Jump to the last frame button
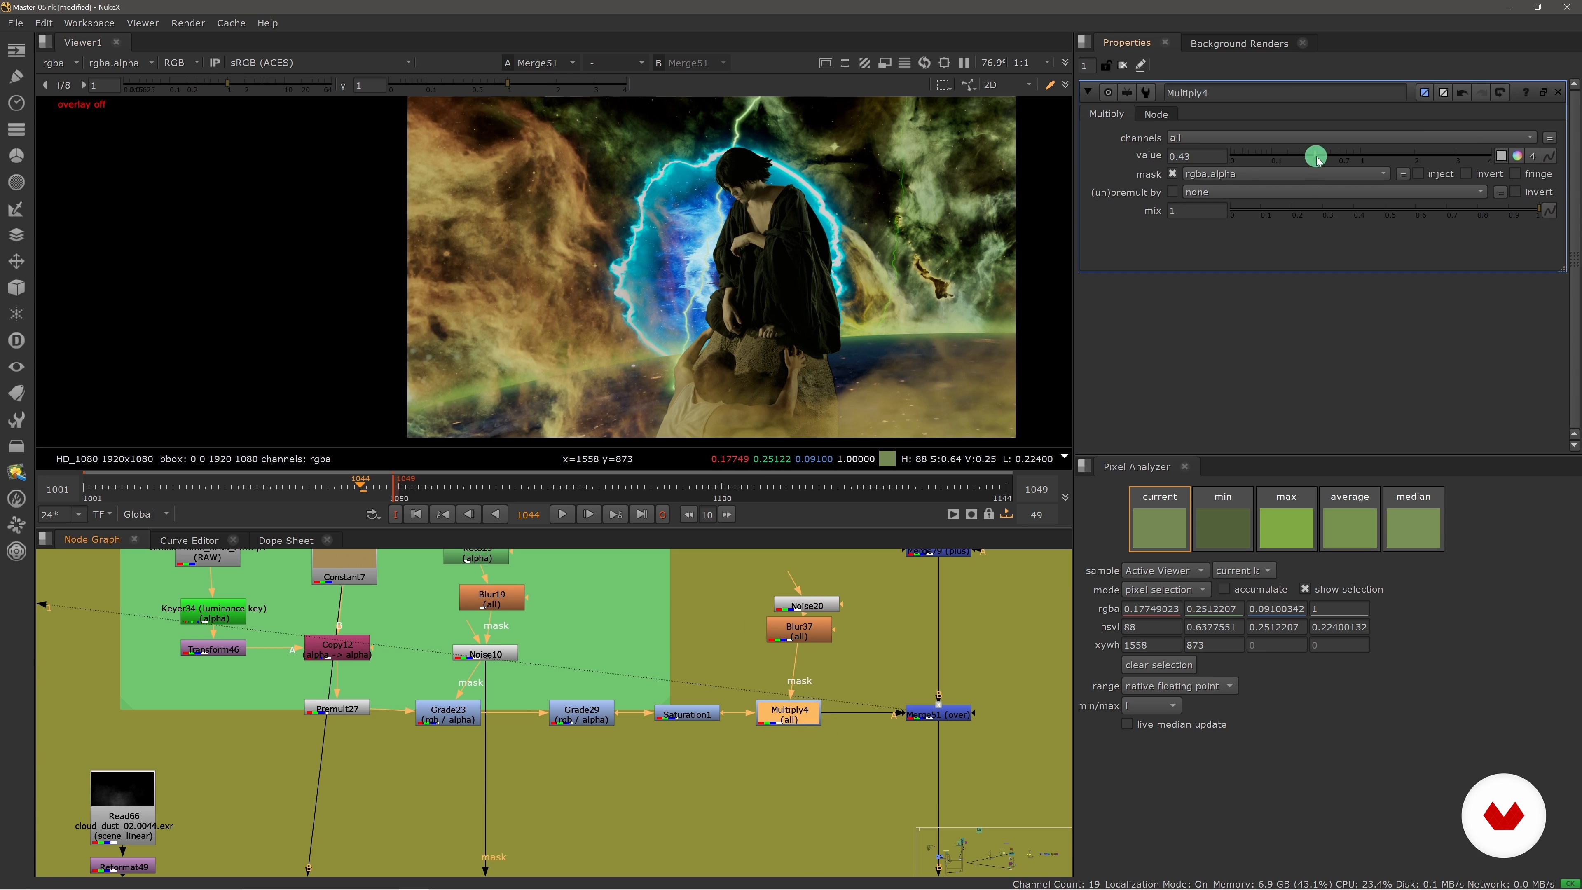This screenshot has height=890, width=1582. point(641,514)
